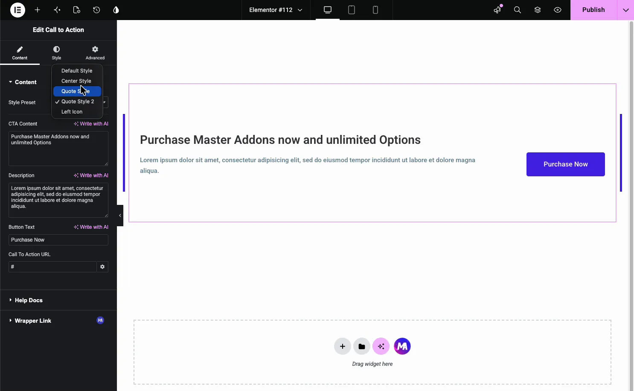This screenshot has width=634, height=391.
Task: Add new container with plus button
Action: tap(343, 346)
